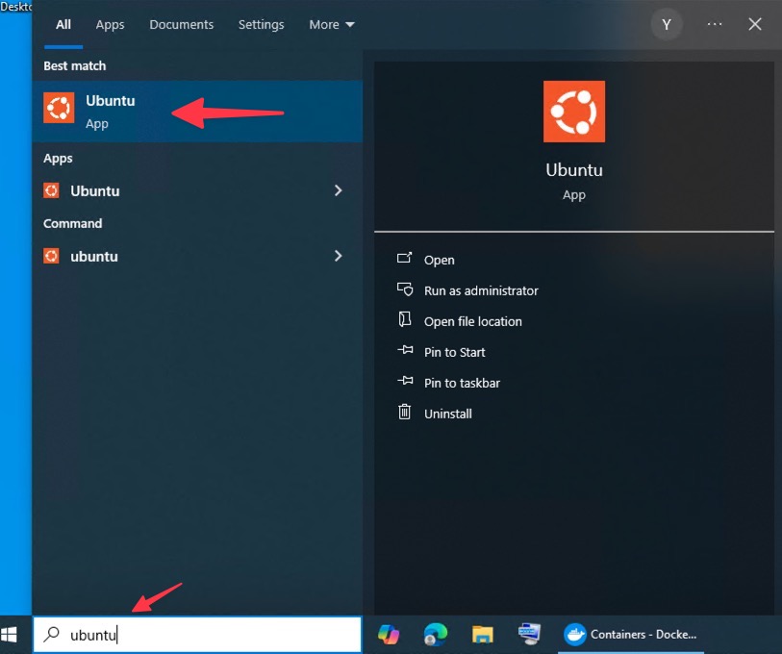Viewport: 782px width, 654px height.
Task: Open the Y account avatar
Action: click(667, 24)
